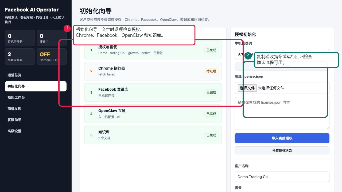
Task: Select the OpenClaw 互通 step row
Action: click(x=153, y=114)
